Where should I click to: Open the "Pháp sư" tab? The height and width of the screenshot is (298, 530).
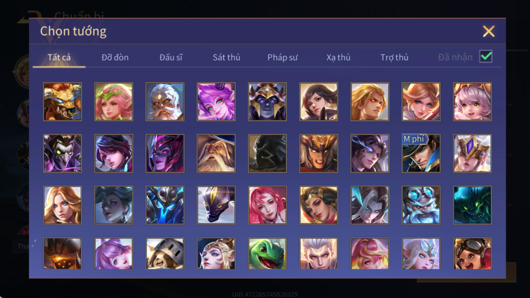click(282, 57)
